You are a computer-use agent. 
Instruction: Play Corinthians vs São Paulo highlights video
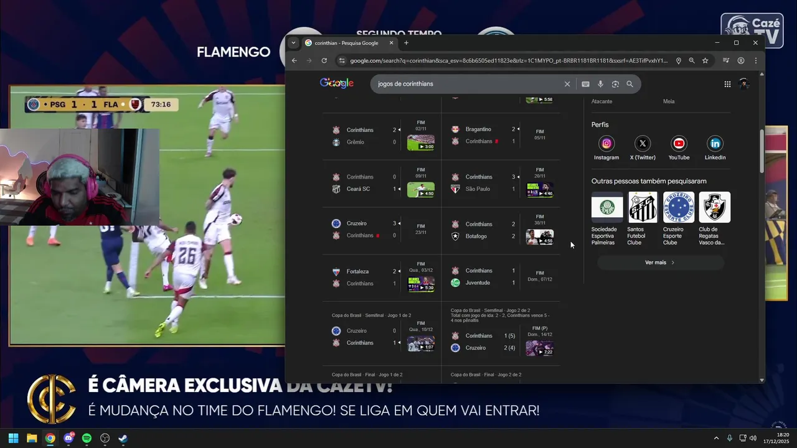pyautogui.click(x=540, y=190)
